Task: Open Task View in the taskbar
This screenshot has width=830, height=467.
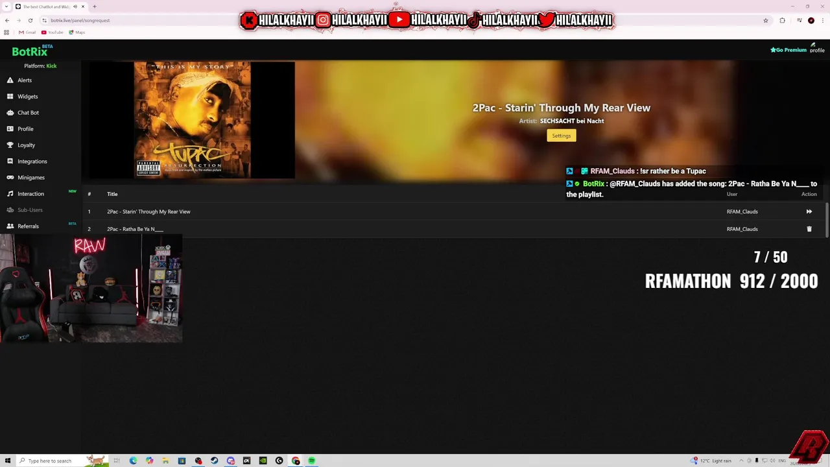Action: (x=117, y=461)
